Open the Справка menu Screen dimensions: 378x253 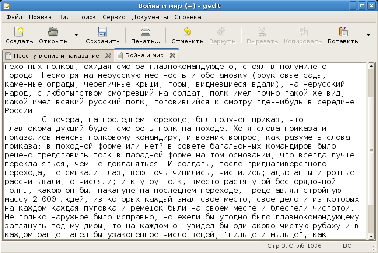[x=188, y=17]
